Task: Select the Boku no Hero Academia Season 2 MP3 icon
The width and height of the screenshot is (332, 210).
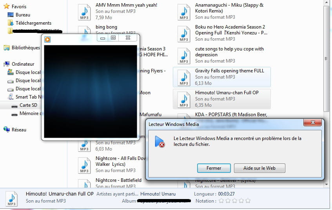Action: click(184, 34)
